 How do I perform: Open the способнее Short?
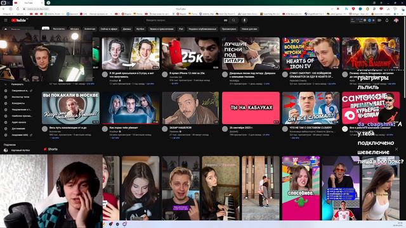point(301,188)
